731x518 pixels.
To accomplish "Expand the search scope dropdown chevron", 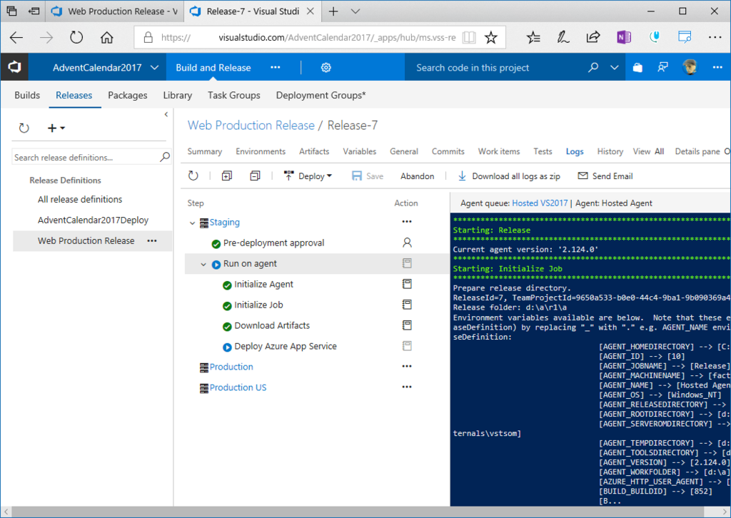I will pos(615,68).
